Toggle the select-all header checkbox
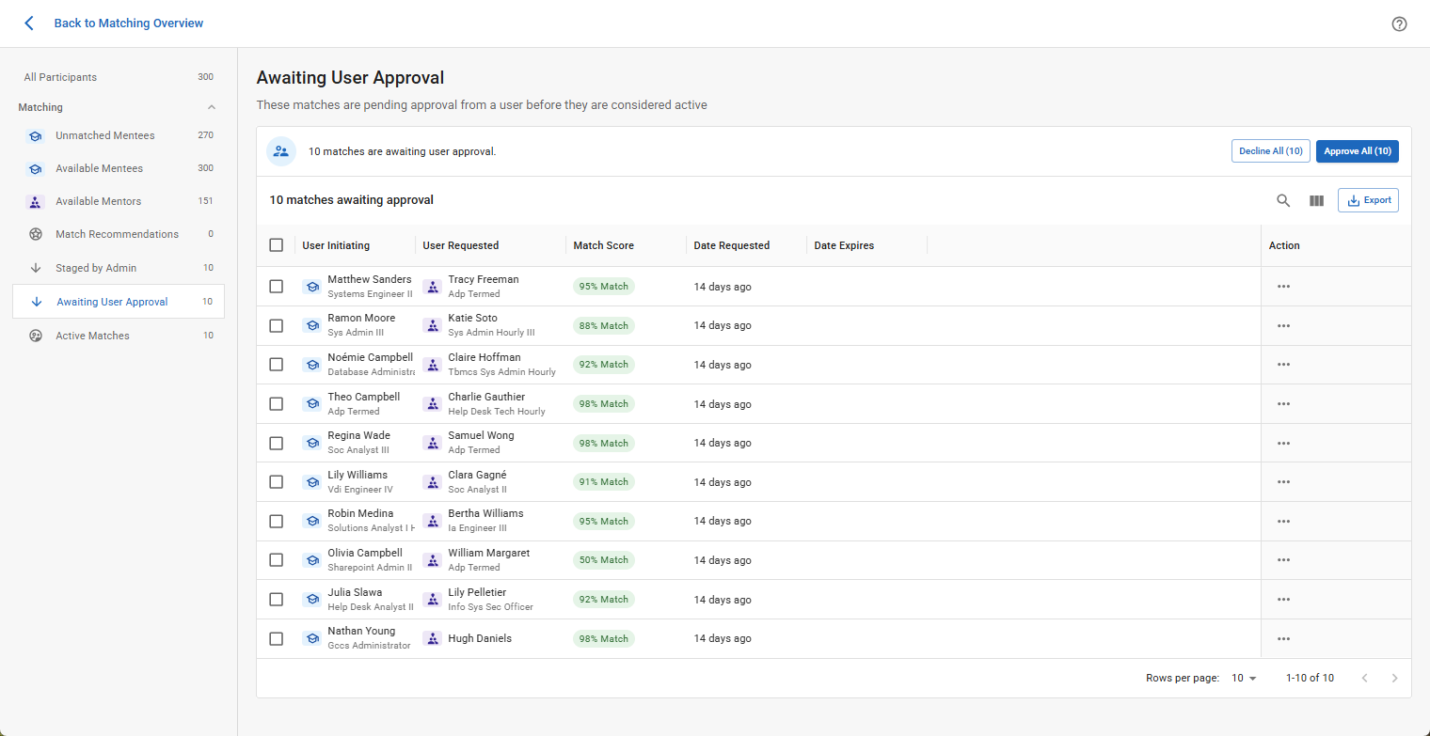The height and width of the screenshot is (736, 1430). click(x=276, y=245)
